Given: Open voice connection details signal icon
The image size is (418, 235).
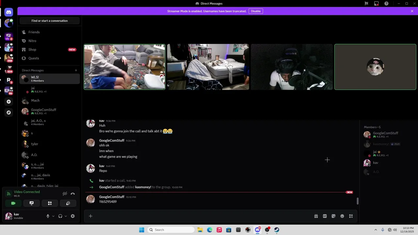Looking at the screenshot, I should [9, 194].
